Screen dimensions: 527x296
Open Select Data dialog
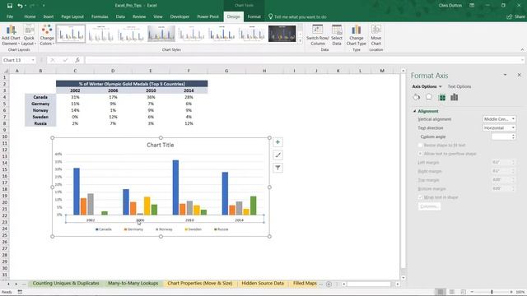click(x=337, y=35)
